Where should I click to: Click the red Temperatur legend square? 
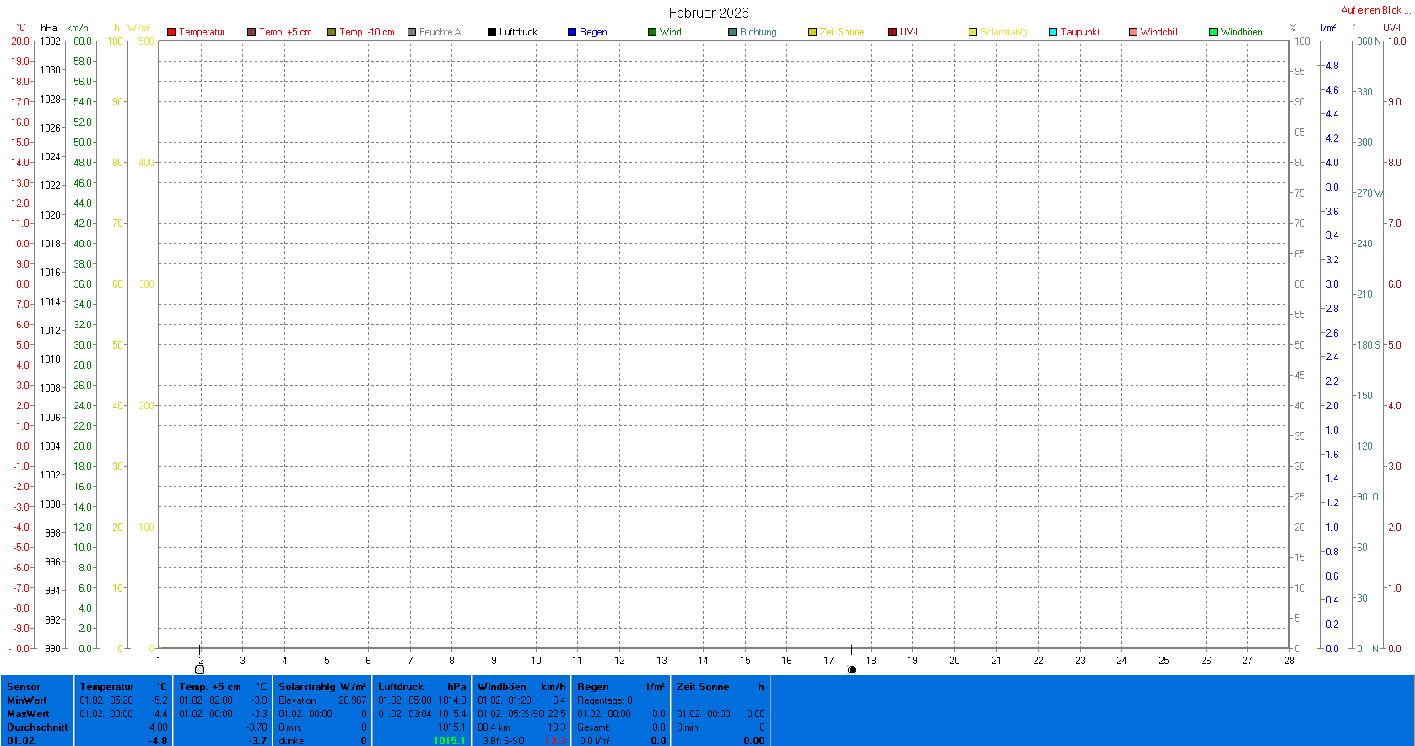click(171, 32)
